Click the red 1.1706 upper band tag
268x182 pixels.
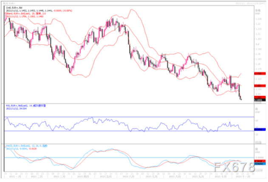click(x=260, y=73)
